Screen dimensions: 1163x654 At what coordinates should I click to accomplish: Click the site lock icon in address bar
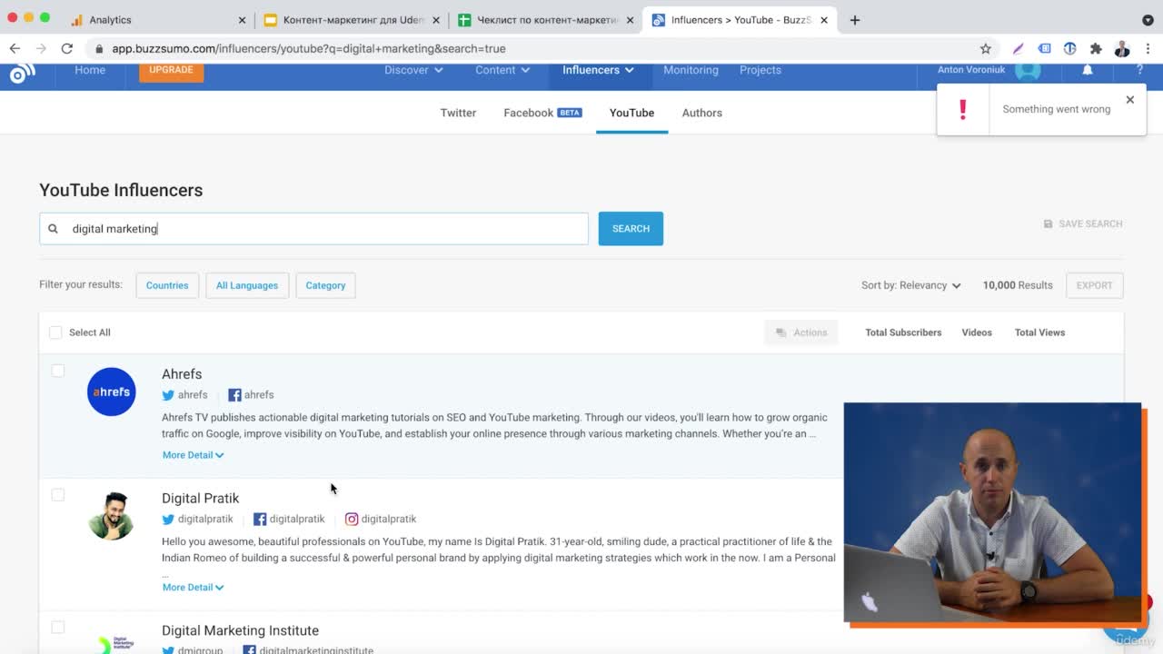(x=98, y=49)
